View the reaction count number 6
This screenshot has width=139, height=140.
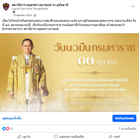point(11,128)
